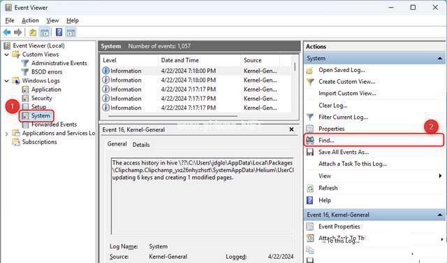The height and width of the screenshot is (263, 447).
Task: Click the Open Saved Log folder icon
Action: pos(310,70)
